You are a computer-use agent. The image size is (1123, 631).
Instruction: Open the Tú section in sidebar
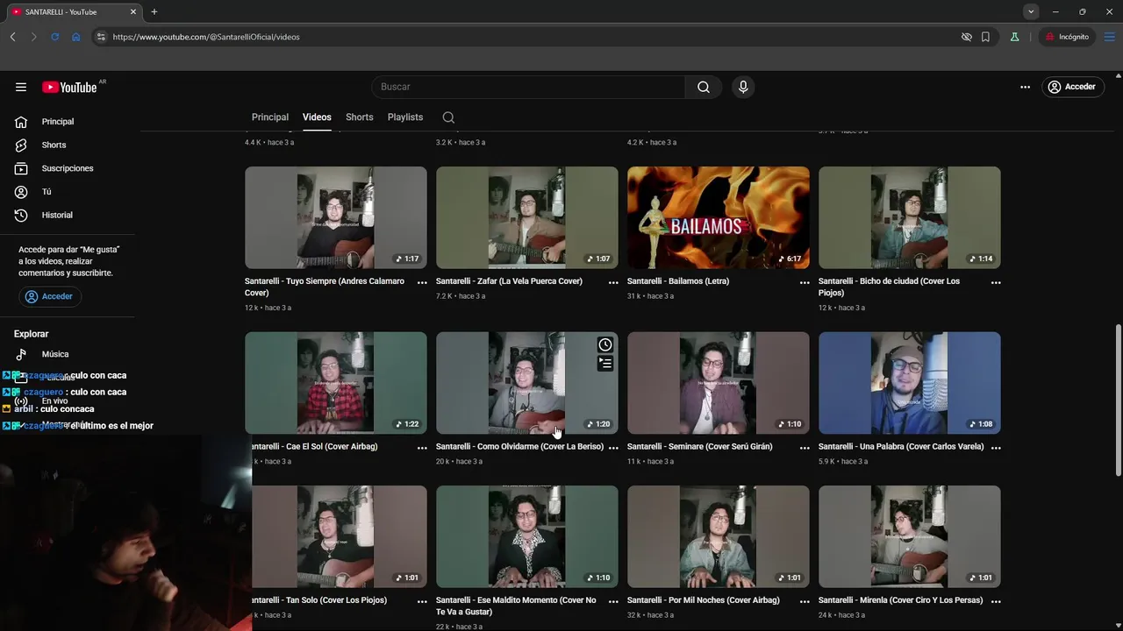tap(46, 192)
